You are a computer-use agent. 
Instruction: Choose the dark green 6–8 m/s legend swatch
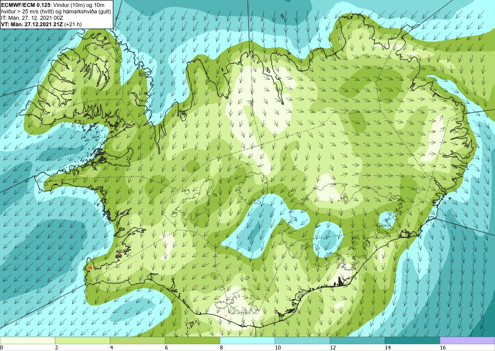(x=192, y=341)
